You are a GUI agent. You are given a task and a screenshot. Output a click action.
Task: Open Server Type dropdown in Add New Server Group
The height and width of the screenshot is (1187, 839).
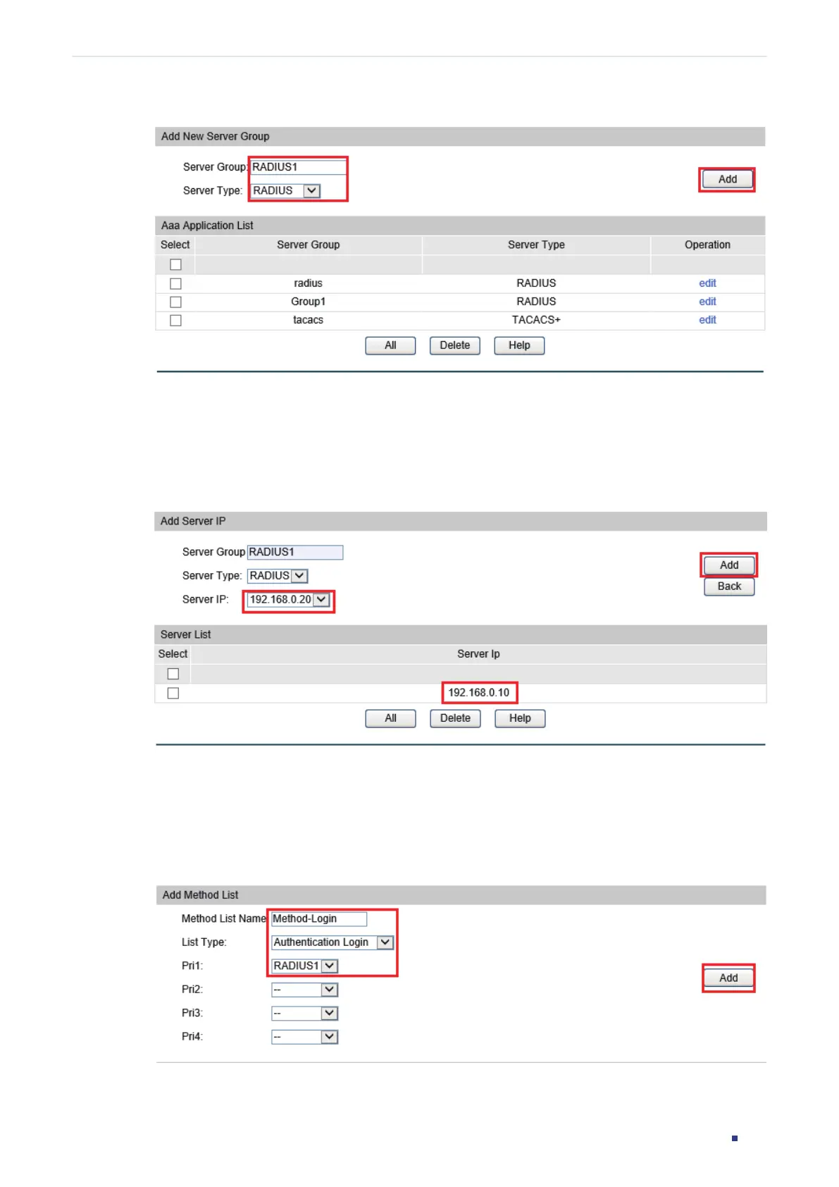coord(286,190)
